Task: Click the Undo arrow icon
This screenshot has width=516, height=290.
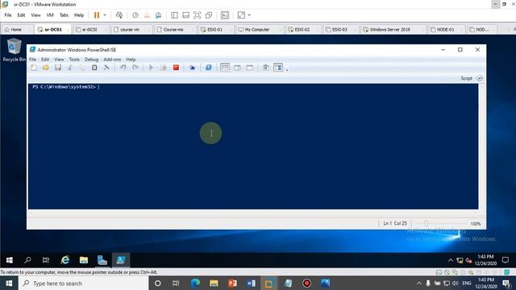Action: point(123,68)
